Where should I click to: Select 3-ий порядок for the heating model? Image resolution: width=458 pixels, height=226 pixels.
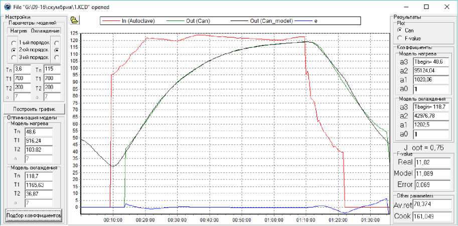point(14,57)
